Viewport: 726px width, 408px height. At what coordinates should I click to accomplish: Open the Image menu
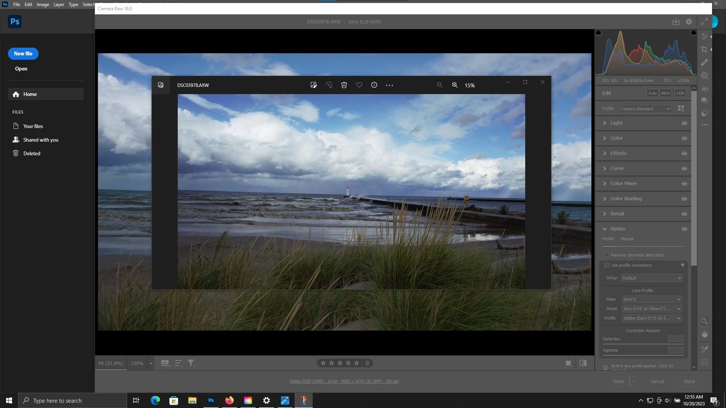(43, 5)
